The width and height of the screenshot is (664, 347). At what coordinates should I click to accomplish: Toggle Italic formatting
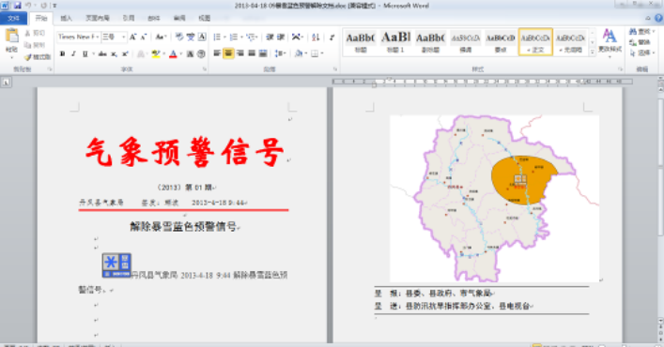(73, 54)
